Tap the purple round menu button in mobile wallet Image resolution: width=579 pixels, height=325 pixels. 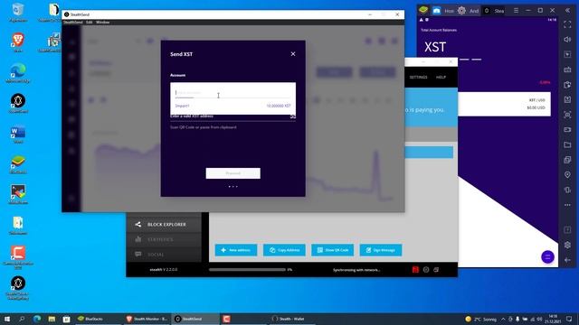pos(547,256)
